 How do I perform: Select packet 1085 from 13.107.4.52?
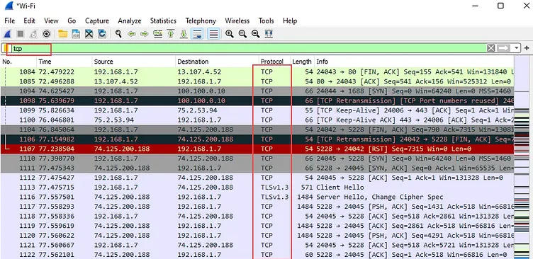pos(257,81)
